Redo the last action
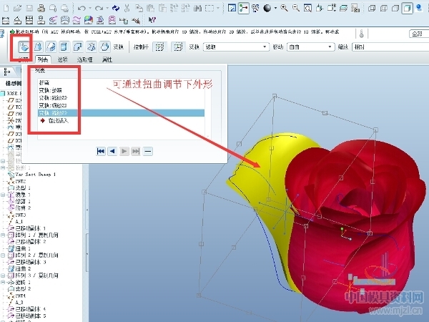 click(99, 8)
